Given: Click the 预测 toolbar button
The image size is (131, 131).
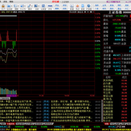Looking at the screenshot, I should pyautogui.click(x=64, y=9).
